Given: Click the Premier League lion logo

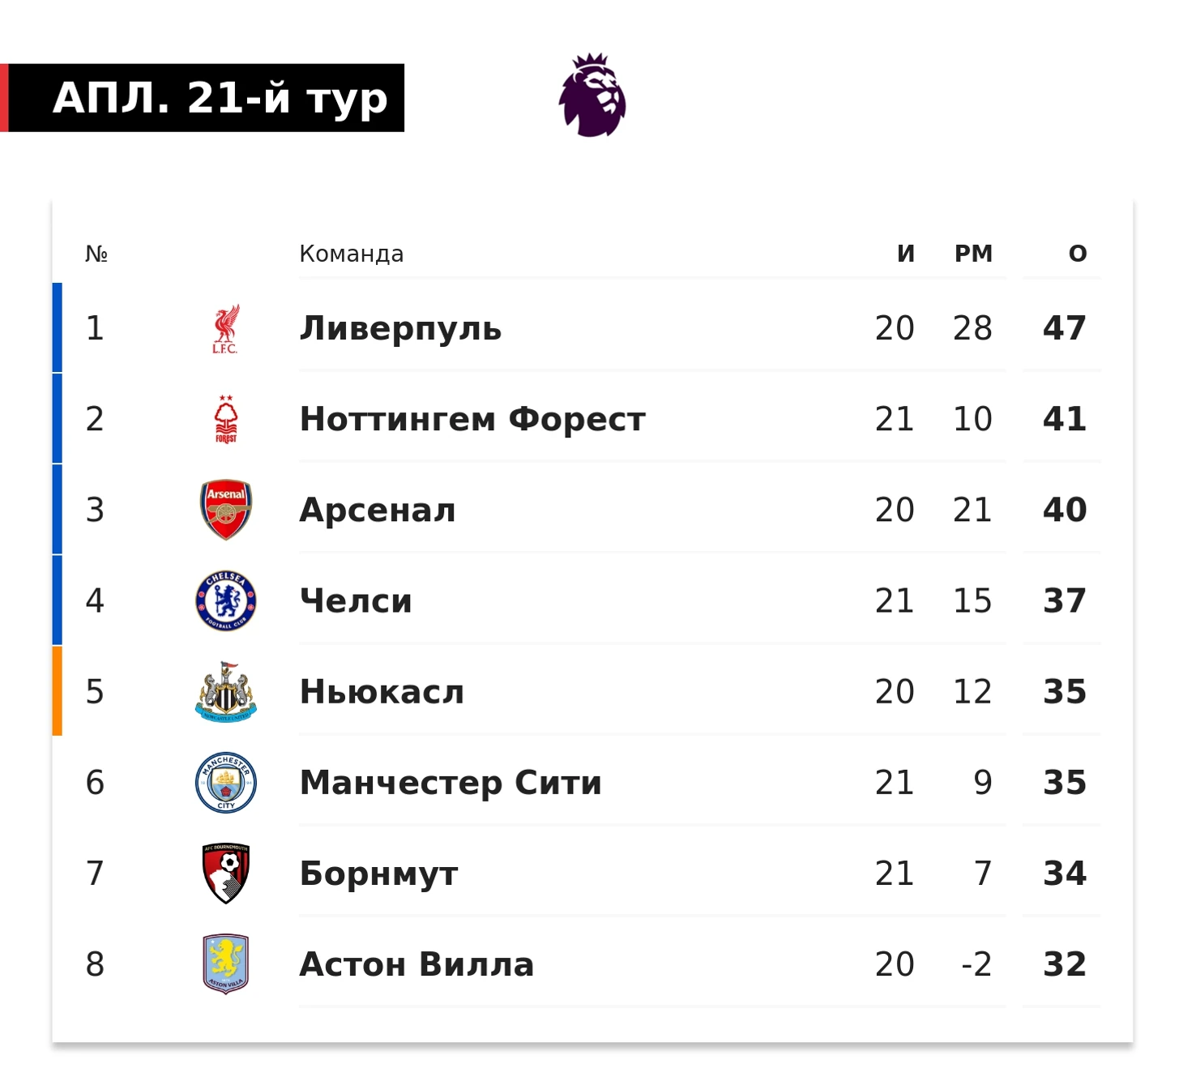Looking at the screenshot, I should coord(592,95).
